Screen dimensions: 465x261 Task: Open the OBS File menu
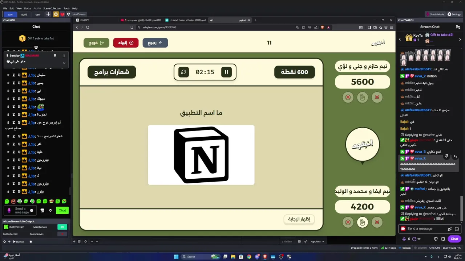click(x=5, y=8)
